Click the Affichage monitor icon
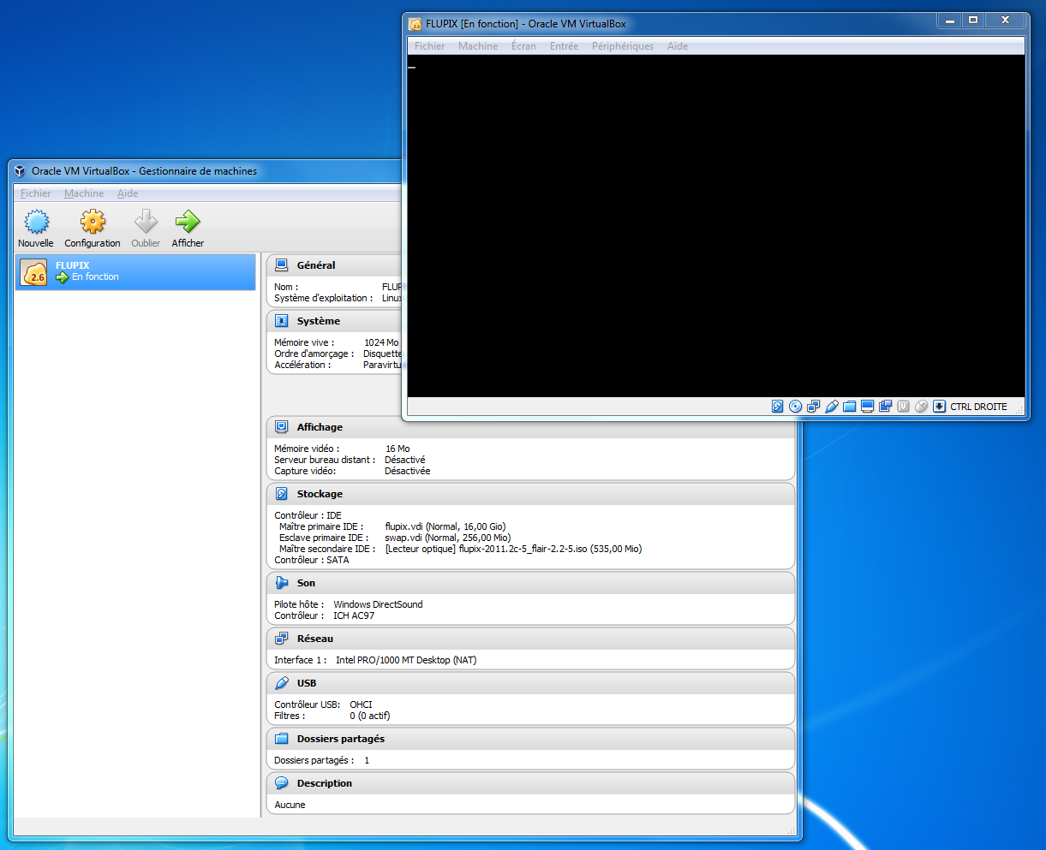Image resolution: width=1046 pixels, height=850 pixels. [x=282, y=427]
